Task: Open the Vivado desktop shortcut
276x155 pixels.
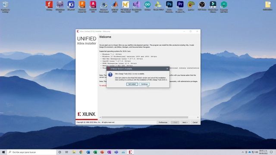Action: pos(158,6)
